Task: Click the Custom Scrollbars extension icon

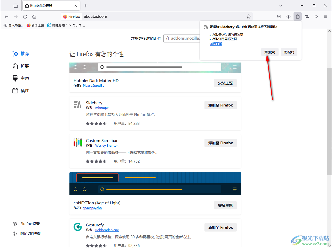Action: pyautogui.click(x=78, y=143)
